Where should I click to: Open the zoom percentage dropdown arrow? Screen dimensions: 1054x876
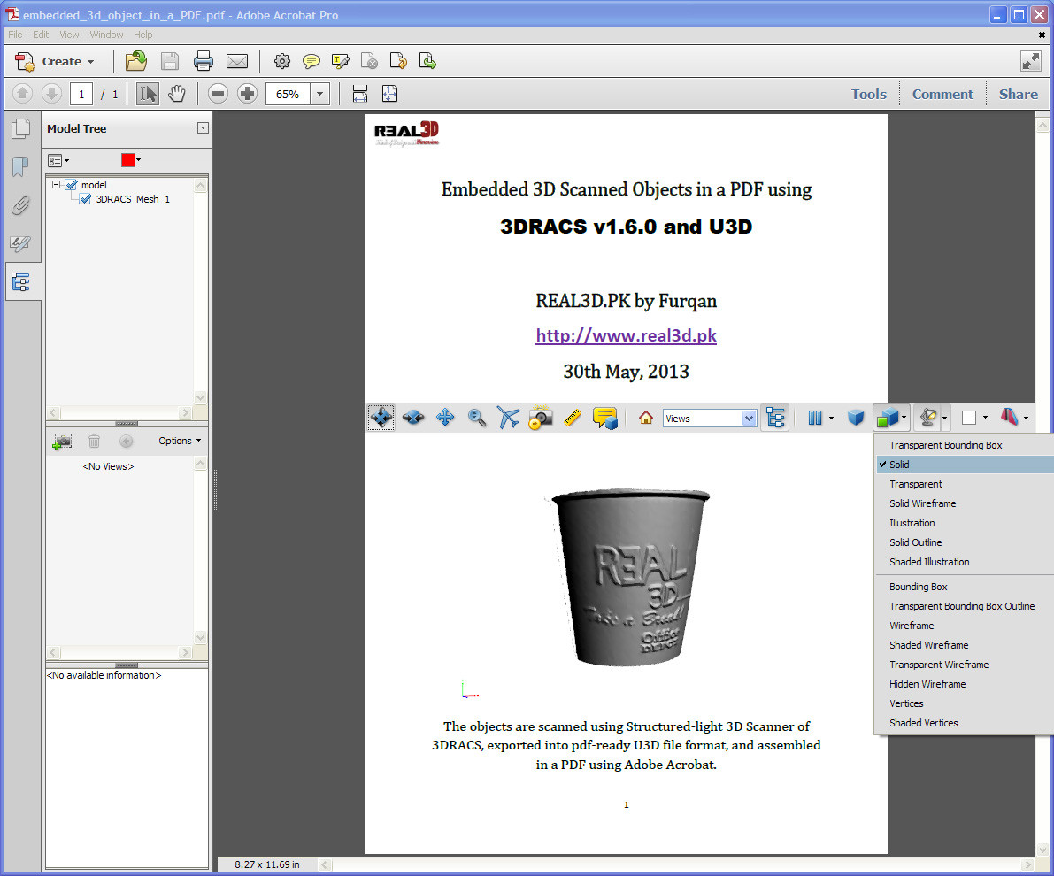(320, 94)
